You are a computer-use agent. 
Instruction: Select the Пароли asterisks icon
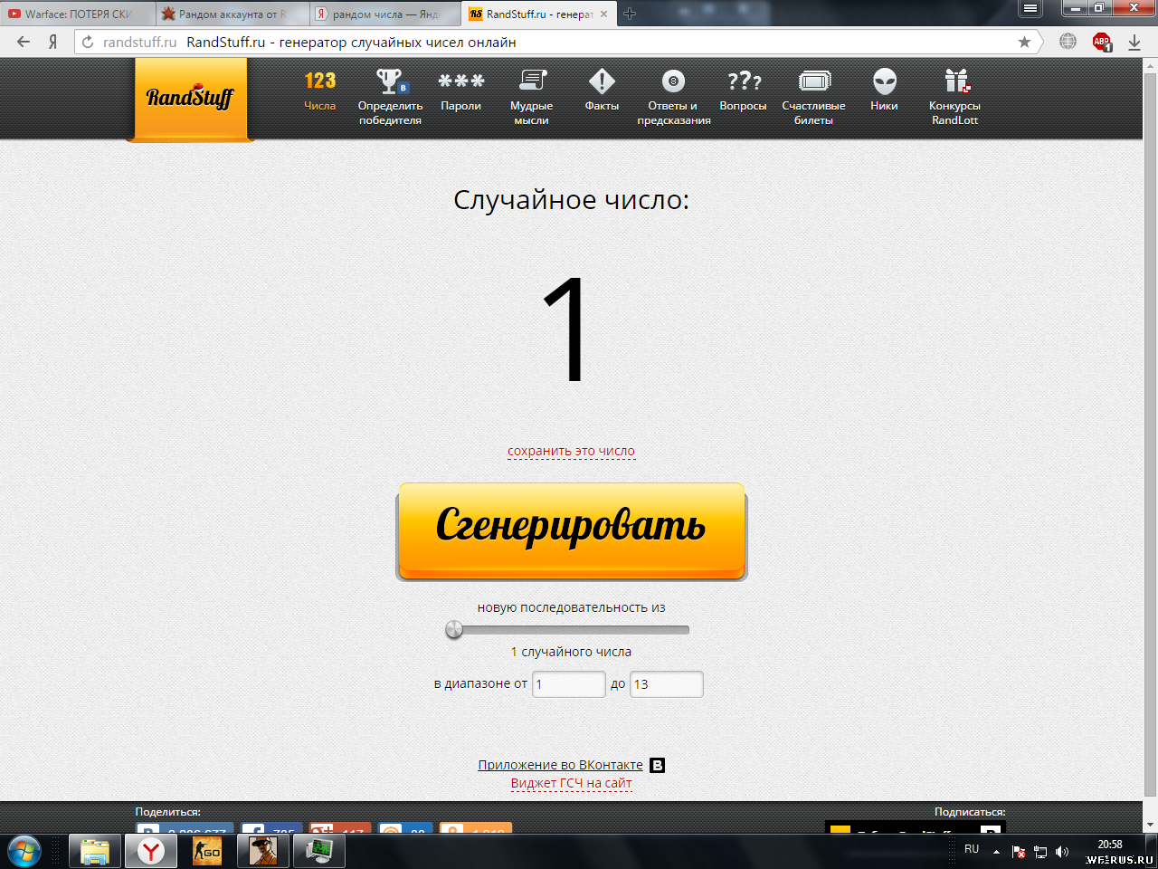coord(461,81)
